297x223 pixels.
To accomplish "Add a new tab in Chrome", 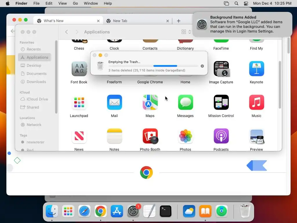I will pyautogui.click(x=179, y=21).
